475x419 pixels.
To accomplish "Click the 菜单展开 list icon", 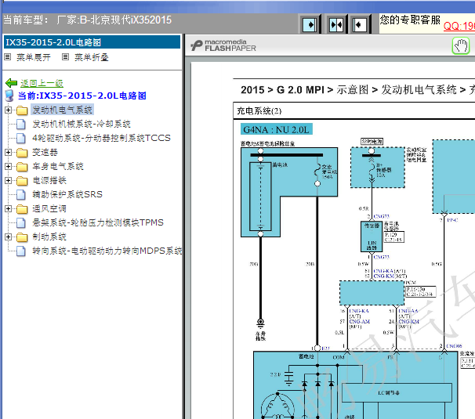I will click(8, 56).
